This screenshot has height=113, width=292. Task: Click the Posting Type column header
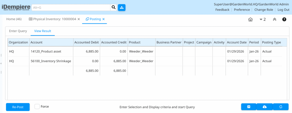point(271,42)
